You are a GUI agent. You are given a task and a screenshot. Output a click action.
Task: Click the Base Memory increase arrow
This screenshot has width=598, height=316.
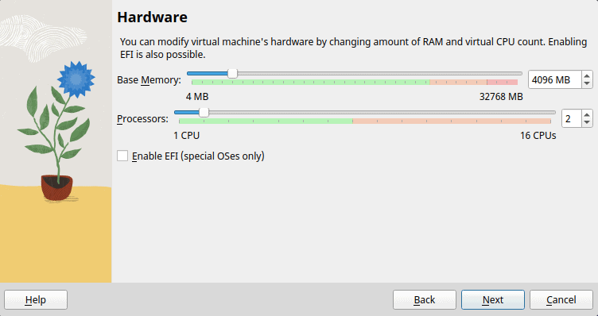587,75
